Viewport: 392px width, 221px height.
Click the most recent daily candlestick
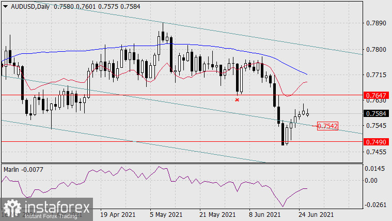pos(307,113)
